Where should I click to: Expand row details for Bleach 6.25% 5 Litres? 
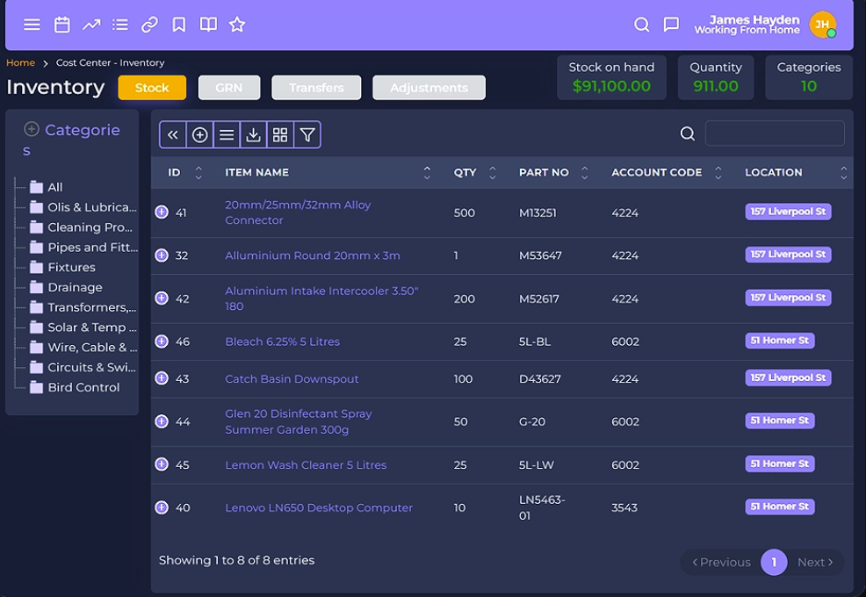[162, 341]
